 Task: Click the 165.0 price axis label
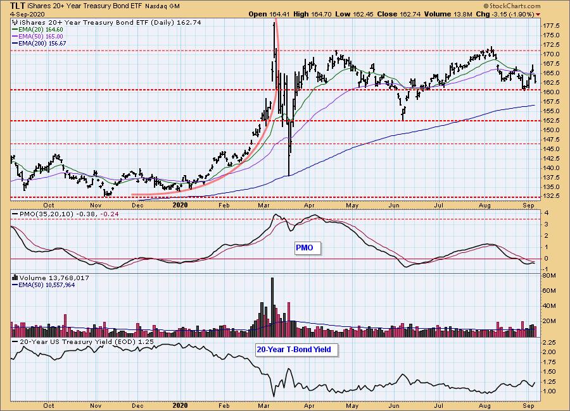point(550,73)
